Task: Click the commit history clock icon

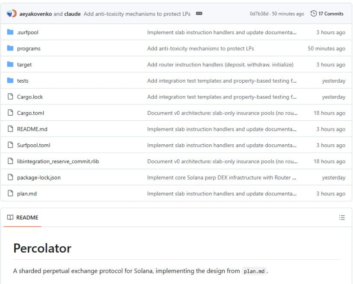Action: click(314, 14)
